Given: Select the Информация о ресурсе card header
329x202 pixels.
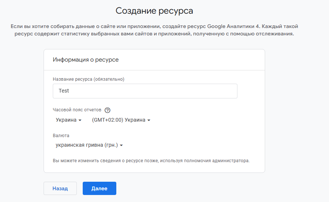Looking at the screenshot, I should [x=86, y=60].
